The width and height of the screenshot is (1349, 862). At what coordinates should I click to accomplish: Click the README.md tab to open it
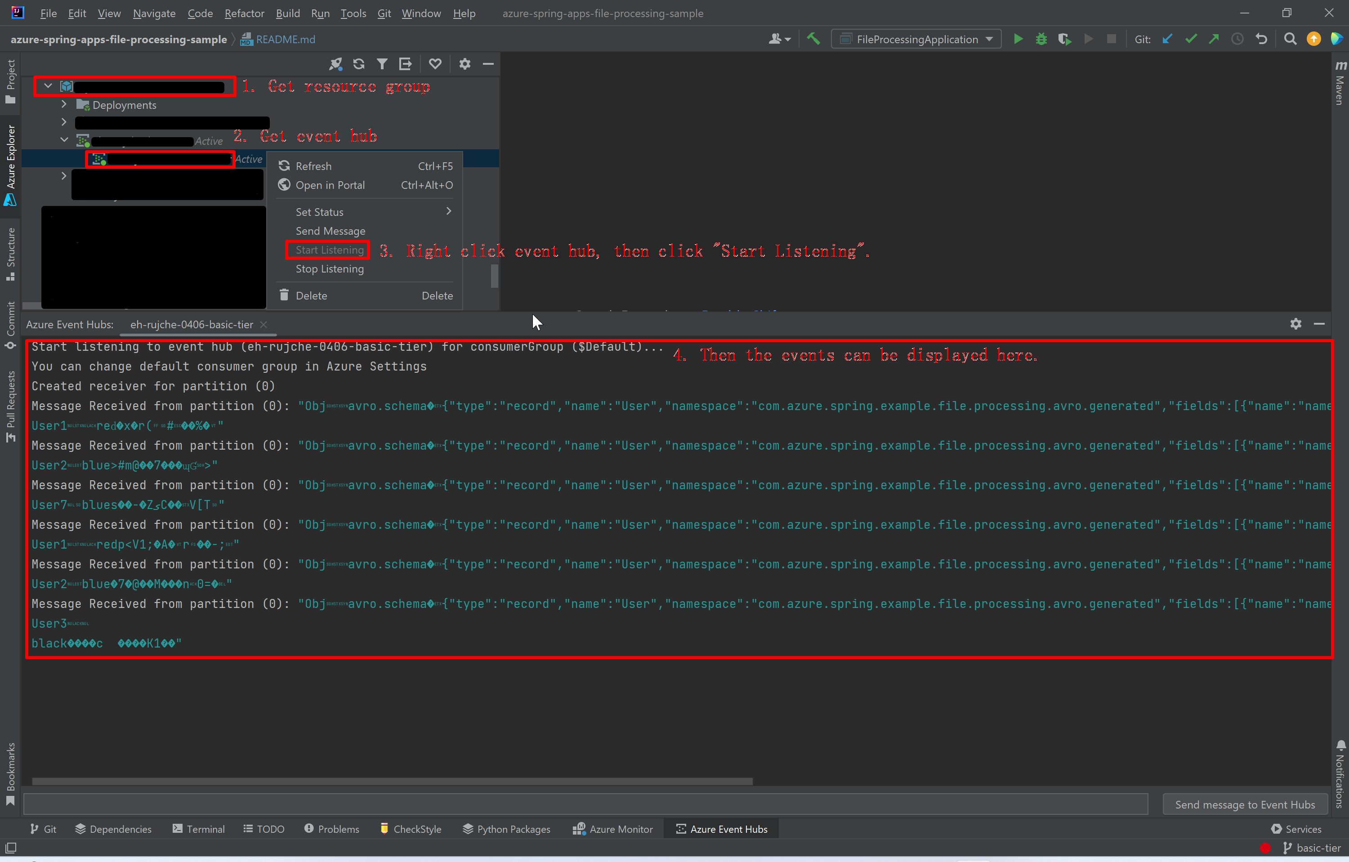(284, 39)
